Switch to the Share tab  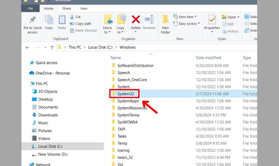(66, 8)
